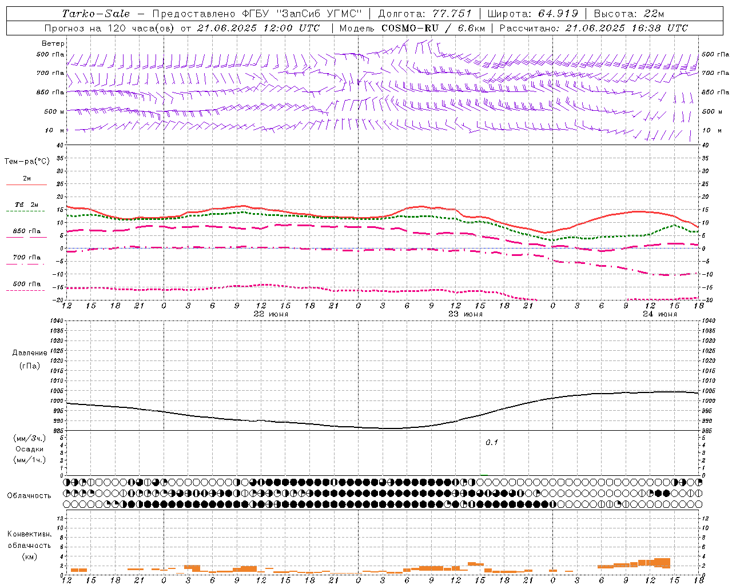Image resolution: width=732 pixels, height=585 pixels.
Task: Click the Tarko-Sale station title
Action: coord(96,14)
